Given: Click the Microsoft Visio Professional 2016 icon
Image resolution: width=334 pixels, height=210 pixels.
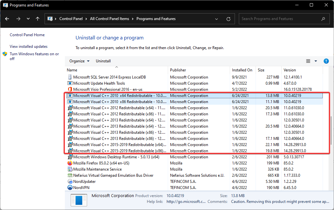Looking at the screenshot, I should pos(70,89).
